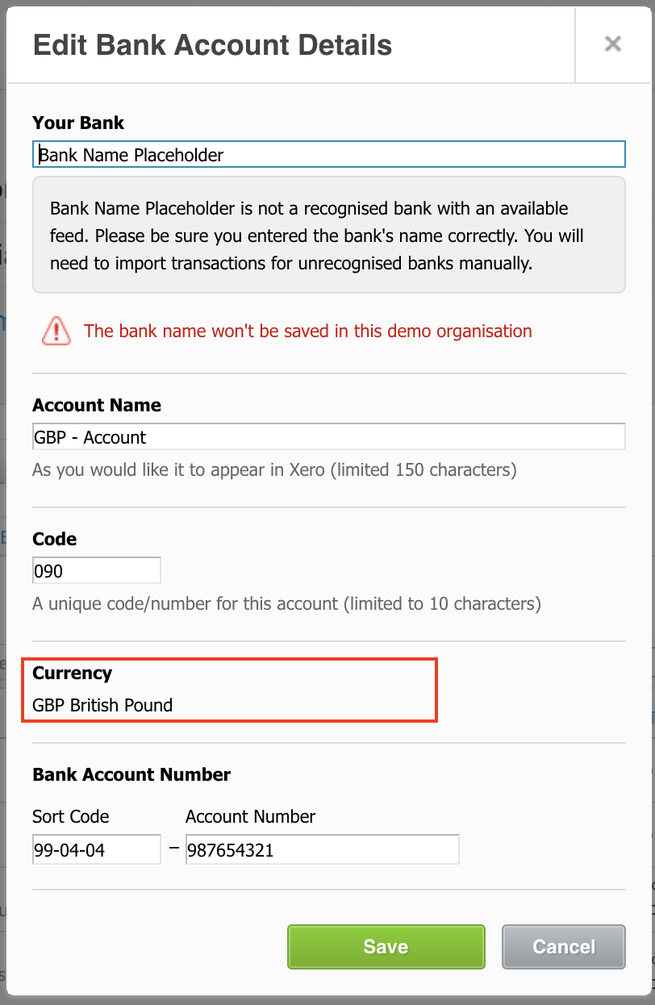Click the Currency label
Viewport: 655px width, 1005px height.
(72, 673)
